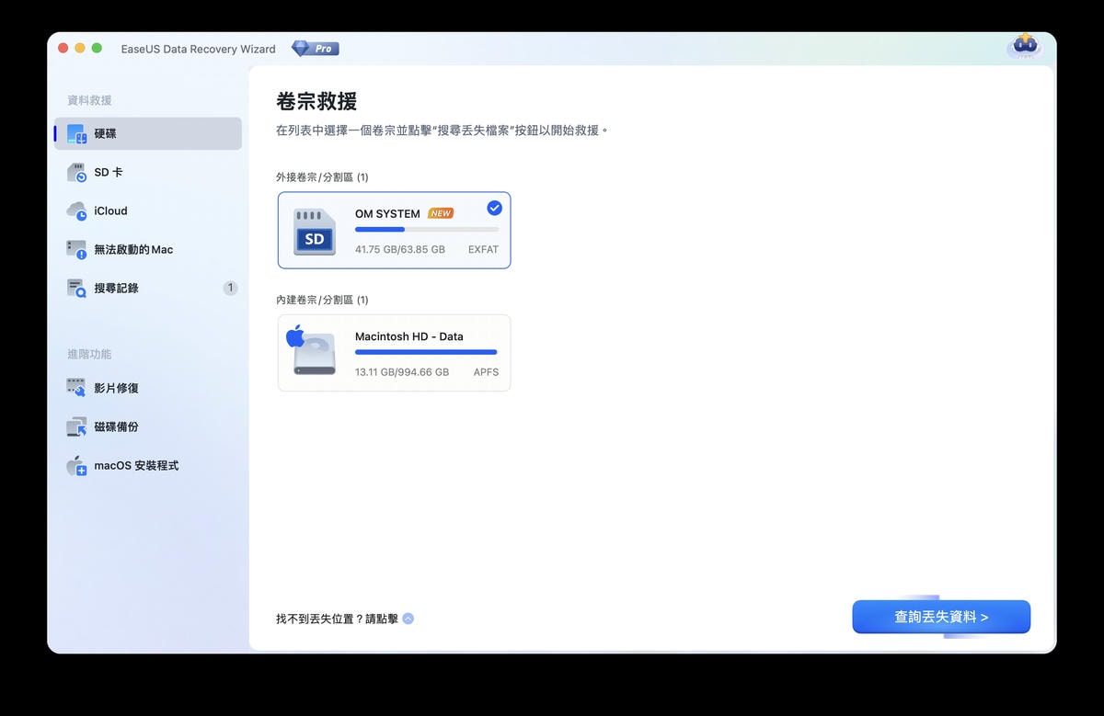Open the SD 卡 recovery section
The height and width of the screenshot is (716, 1104).
pyautogui.click(x=112, y=172)
